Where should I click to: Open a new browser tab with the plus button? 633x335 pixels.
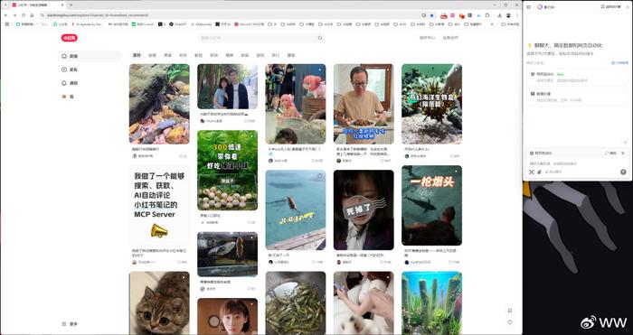click(71, 5)
